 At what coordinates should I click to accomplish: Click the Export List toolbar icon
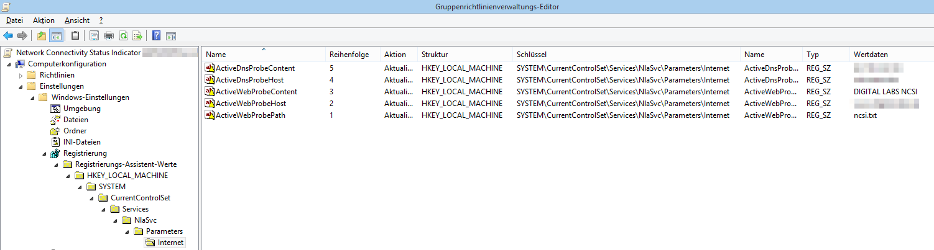(x=137, y=35)
